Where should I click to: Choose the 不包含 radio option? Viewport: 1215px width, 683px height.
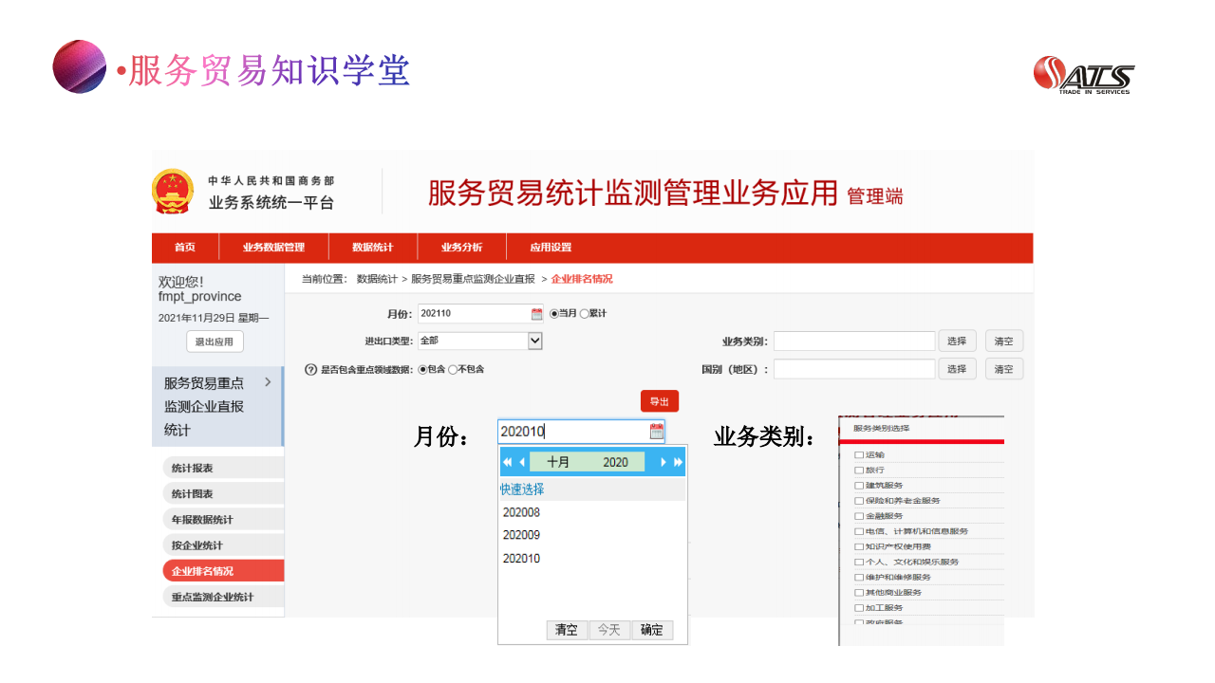[x=453, y=370]
